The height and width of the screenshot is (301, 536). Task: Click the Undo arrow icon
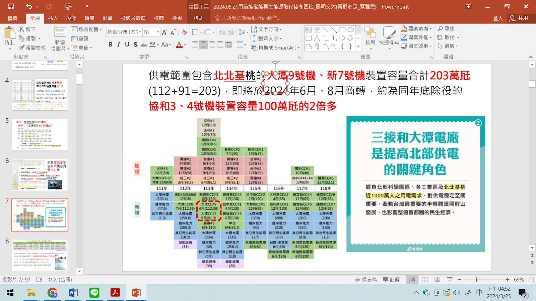[x=29, y=6]
